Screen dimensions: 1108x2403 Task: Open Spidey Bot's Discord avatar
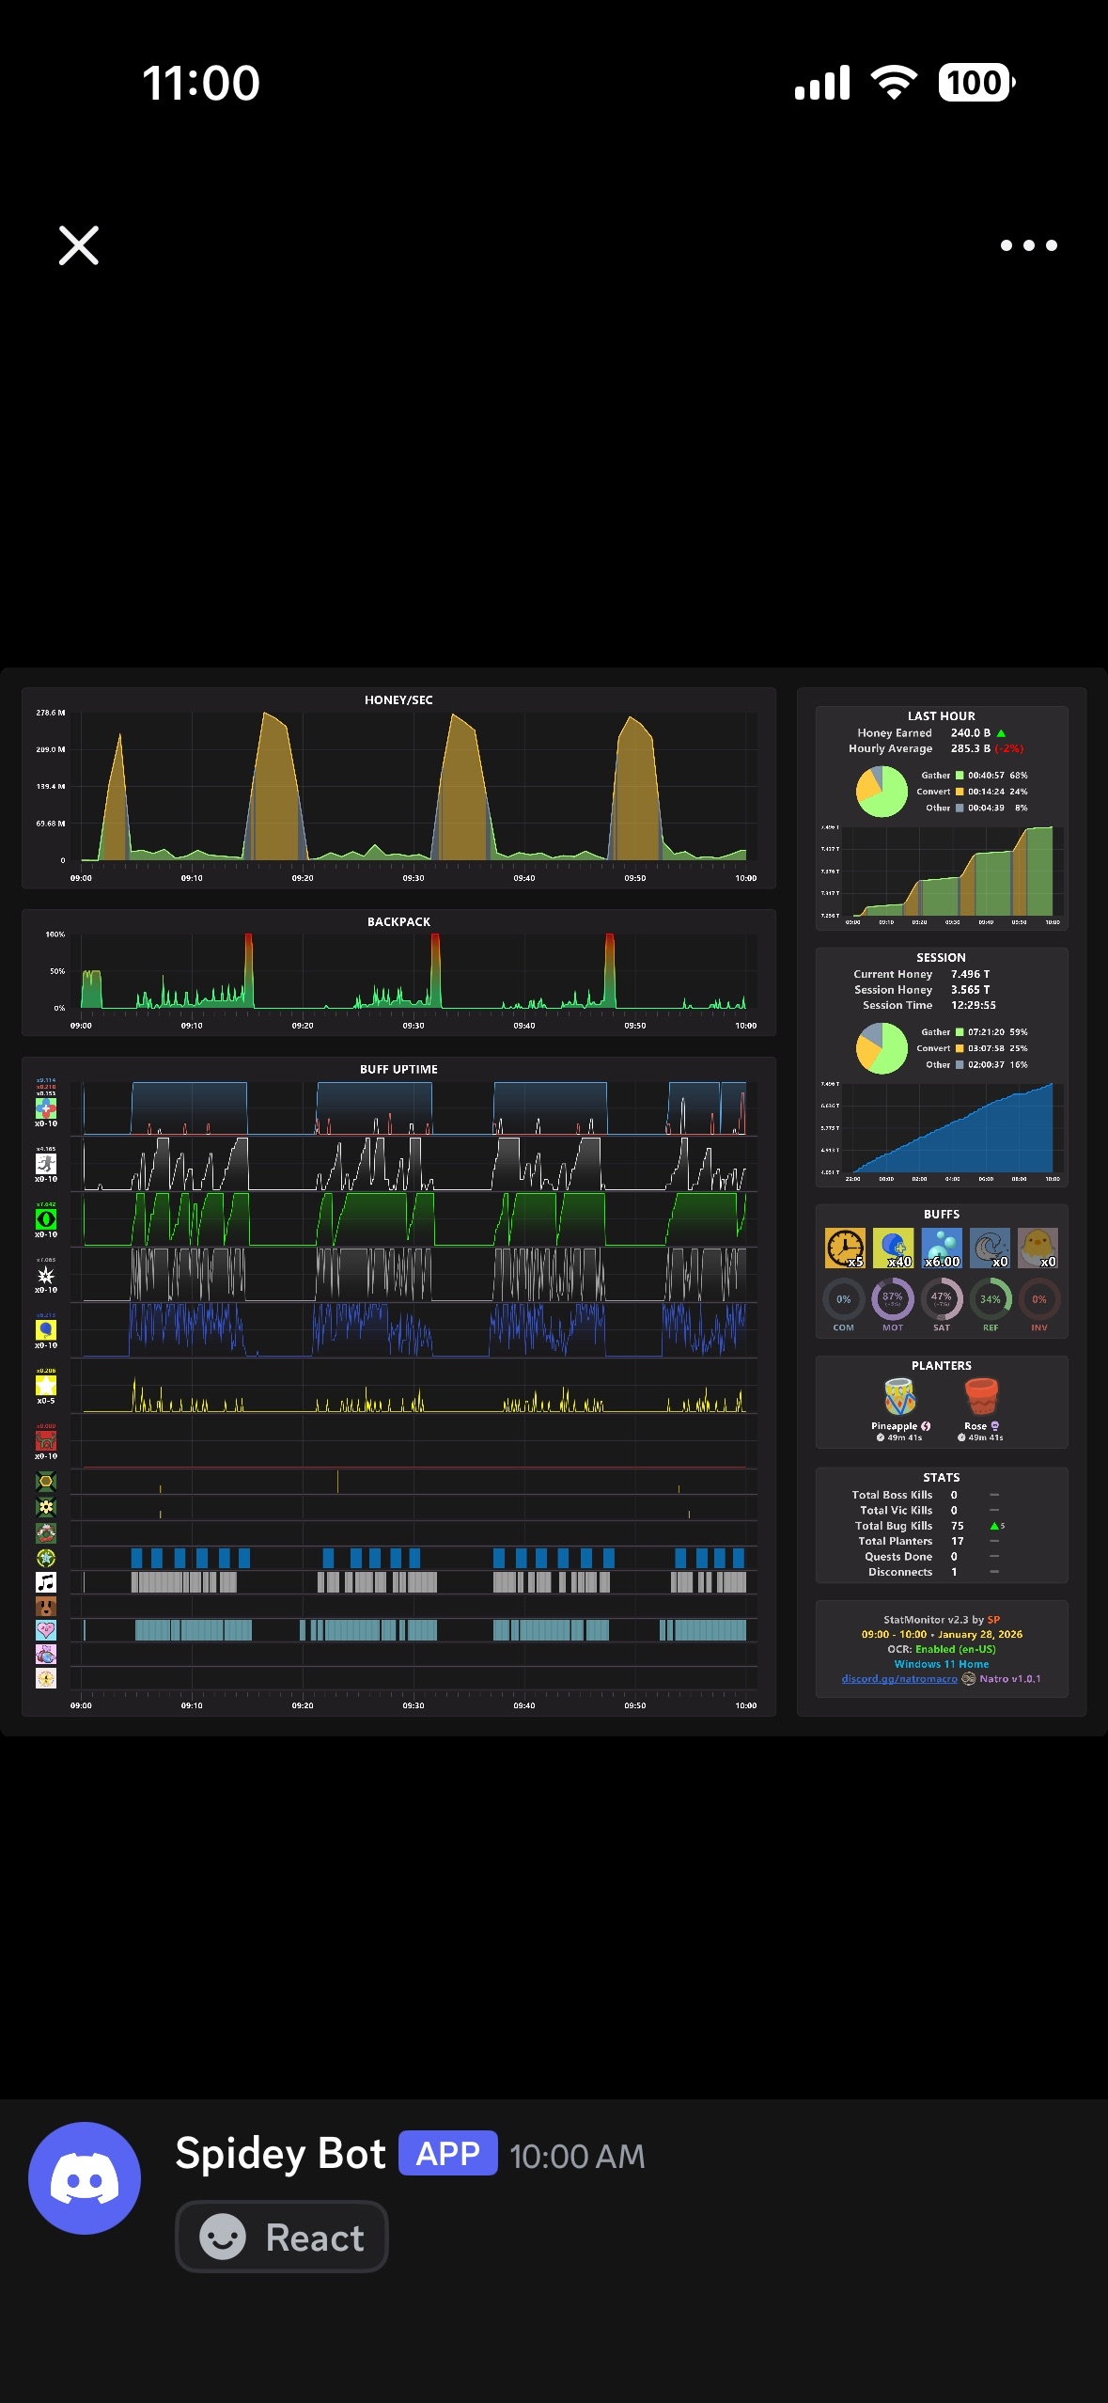[85, 2178]
